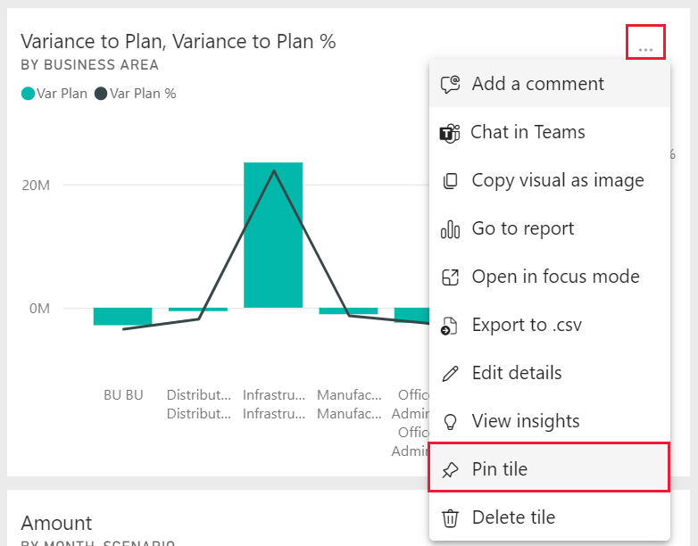Choose Copy visual as image
The width and height of the screenshot is (698, 546).
550,180
